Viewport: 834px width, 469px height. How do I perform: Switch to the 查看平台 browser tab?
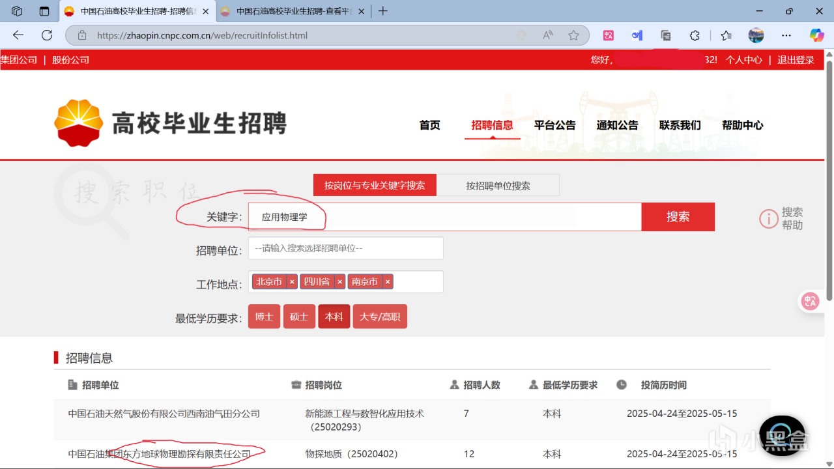(x=294, y=11)
